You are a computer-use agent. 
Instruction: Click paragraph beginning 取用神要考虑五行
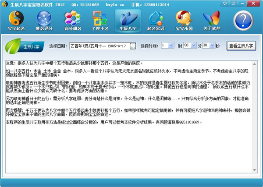point(128,87)
